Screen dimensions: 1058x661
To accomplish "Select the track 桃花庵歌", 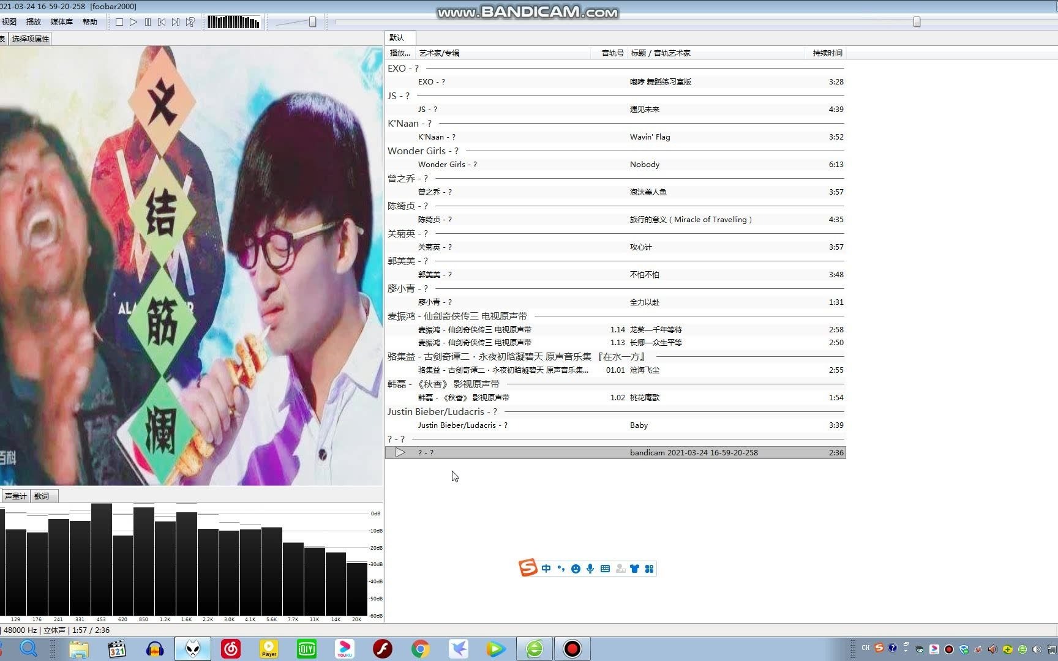I will [x=615, y=398].
